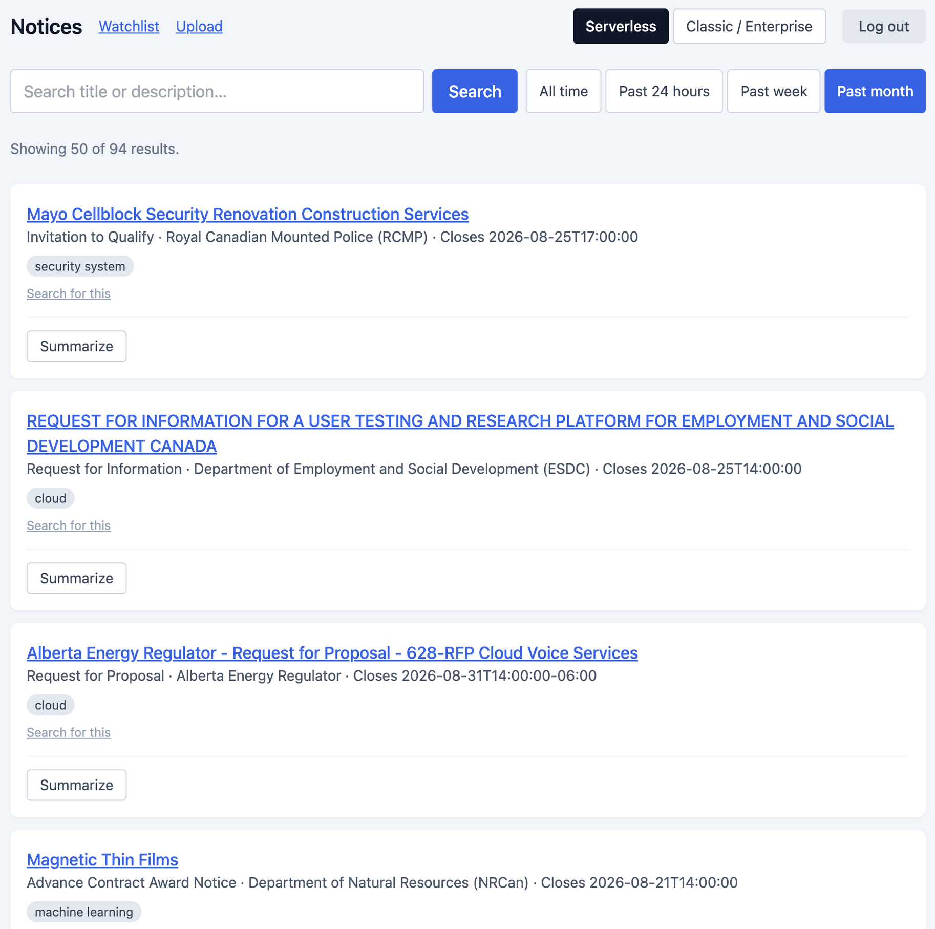935x929 pixels.
Task: Open Alberta Energy Regulator Cloud Voice notice
Action: (x=332, y=653)
